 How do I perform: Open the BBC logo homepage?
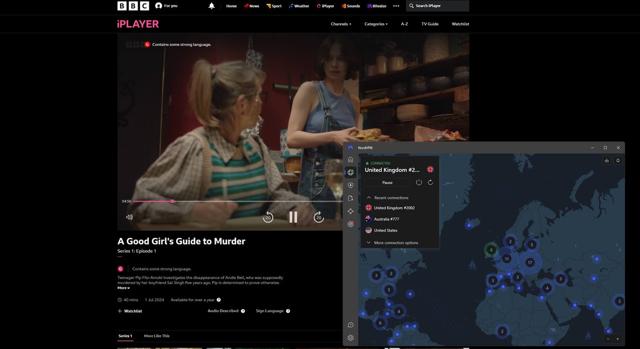[133, 6]
